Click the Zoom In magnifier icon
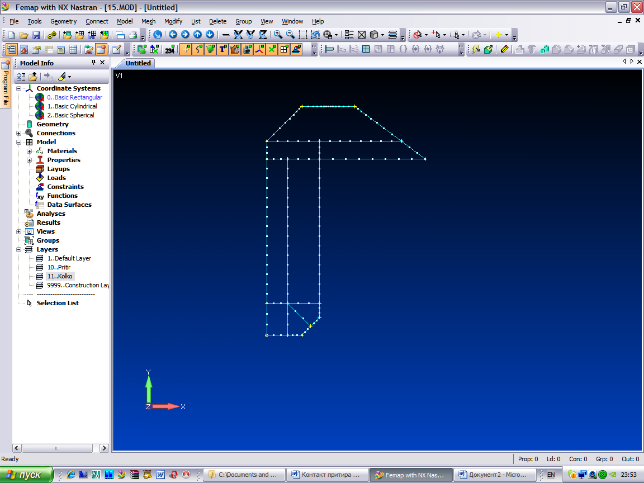This screenshot has height=483, width=644. click(278, 35)
